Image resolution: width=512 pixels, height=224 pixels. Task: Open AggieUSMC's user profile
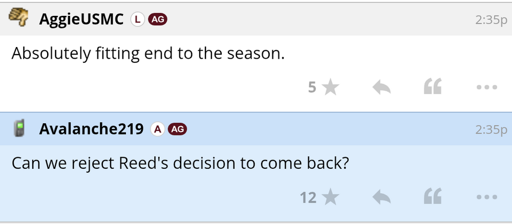[81, 19]
